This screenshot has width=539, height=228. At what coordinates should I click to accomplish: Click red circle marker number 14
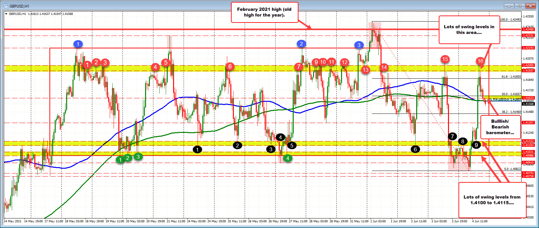tap(384, 67)
